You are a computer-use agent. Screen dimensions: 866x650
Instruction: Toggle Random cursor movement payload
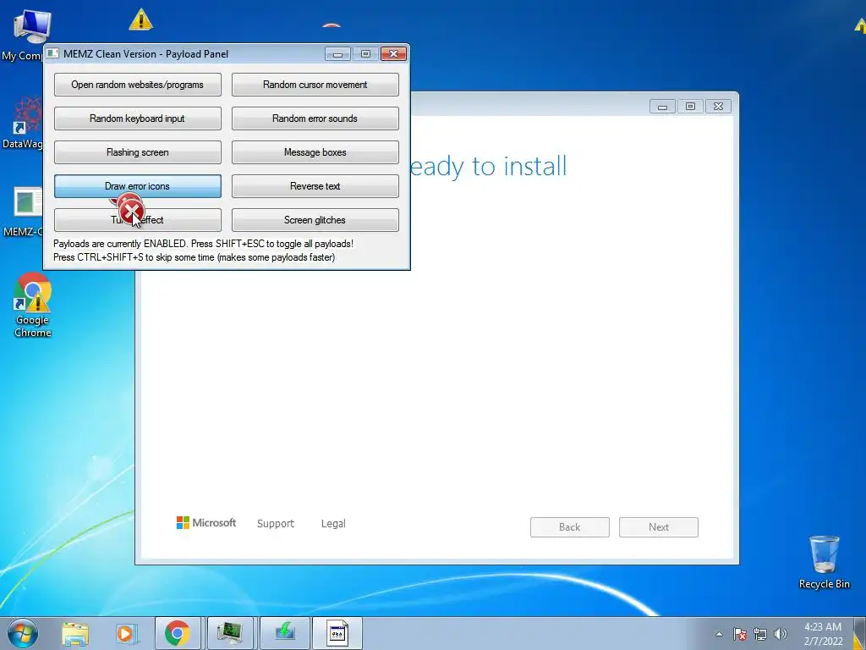pyautogui.click(x=315, y=85)
